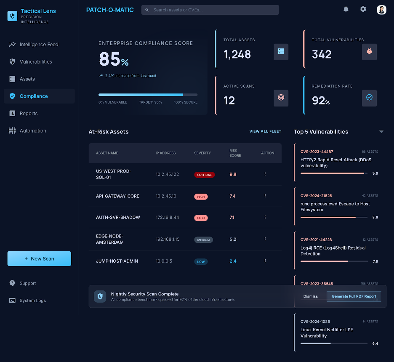Click the Tactical Lens shield logo
The image size is (394, 362).
tap(12, 16)
